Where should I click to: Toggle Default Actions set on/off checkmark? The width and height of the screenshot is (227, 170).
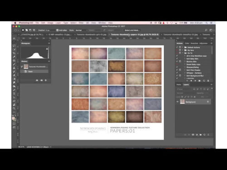(x=177, y=47)
